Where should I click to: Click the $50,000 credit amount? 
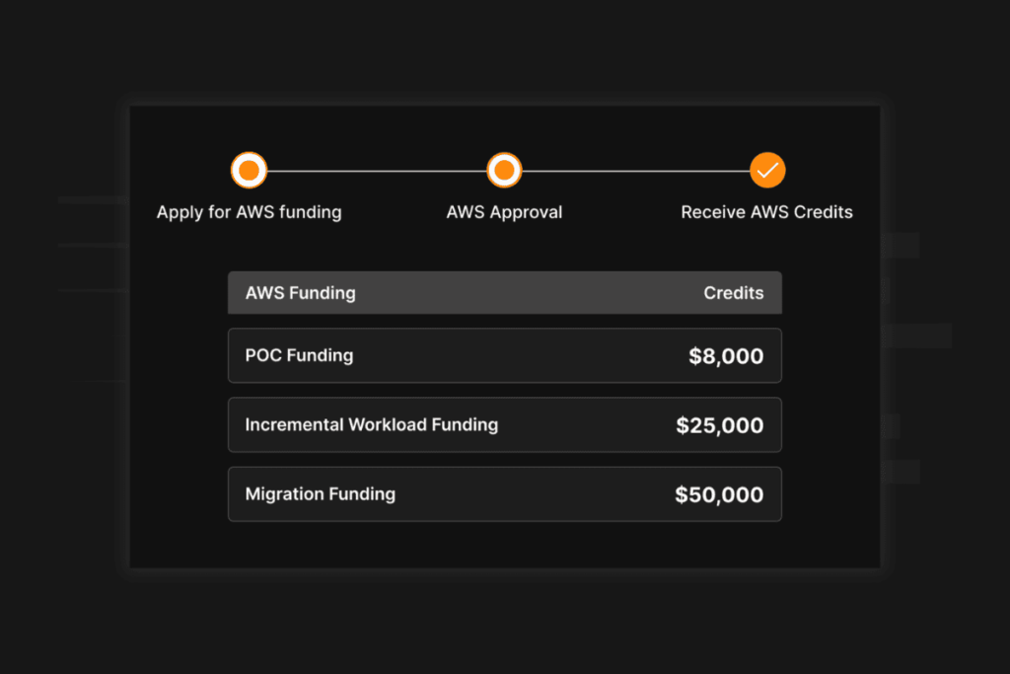click(719, 494)
